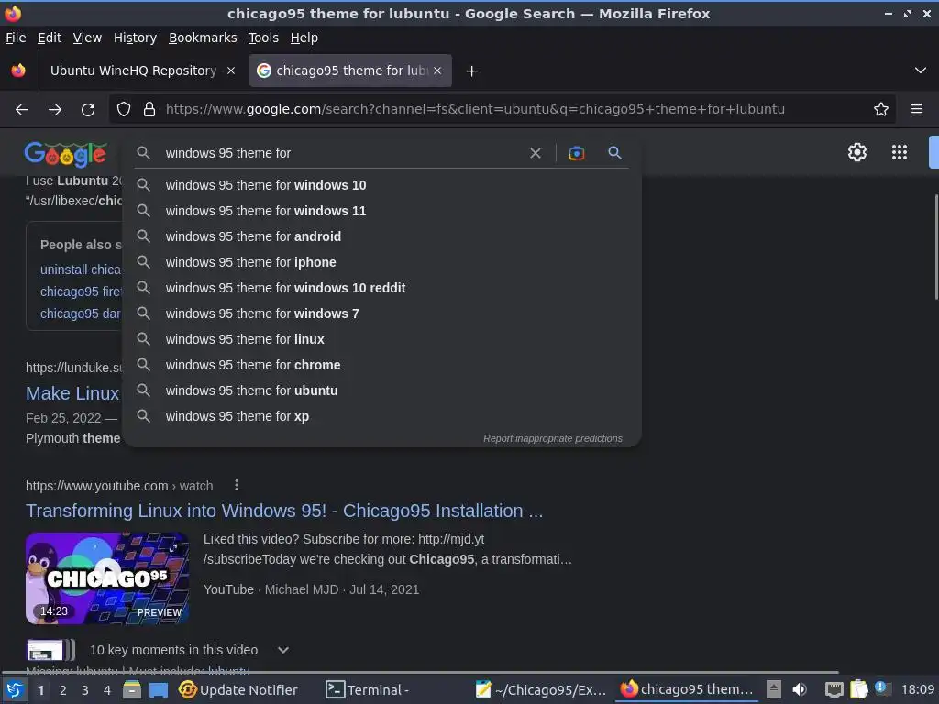Viewport: 939px width, 704px height.
Task: Open the File menu
Action: [16, 38]
